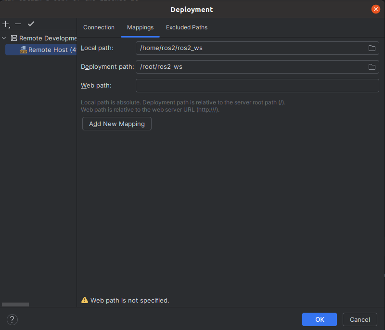The width and height of the screenshot is (385, 330).
Task: Click the 'Deployment path:' label
Action: click(x=107, y=67)
